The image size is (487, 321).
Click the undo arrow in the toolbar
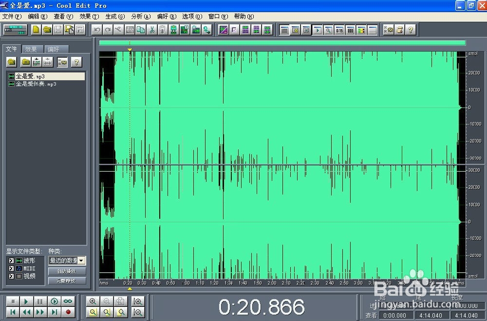coord(97,30)
